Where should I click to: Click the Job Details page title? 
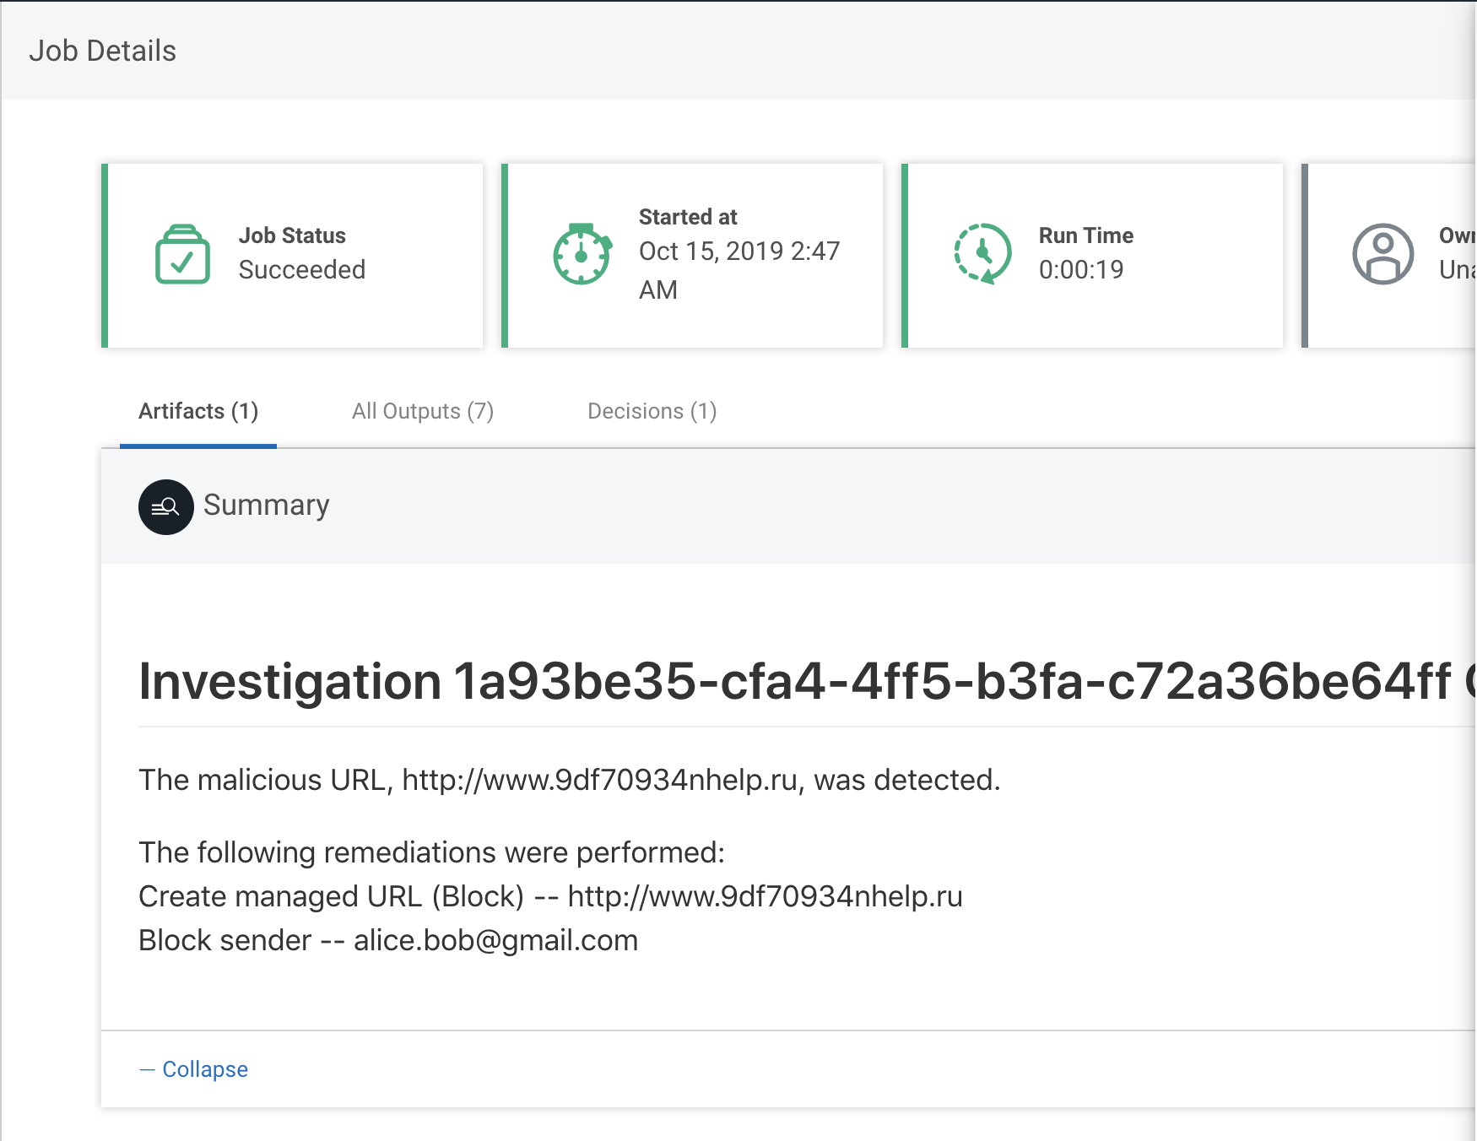103,51
